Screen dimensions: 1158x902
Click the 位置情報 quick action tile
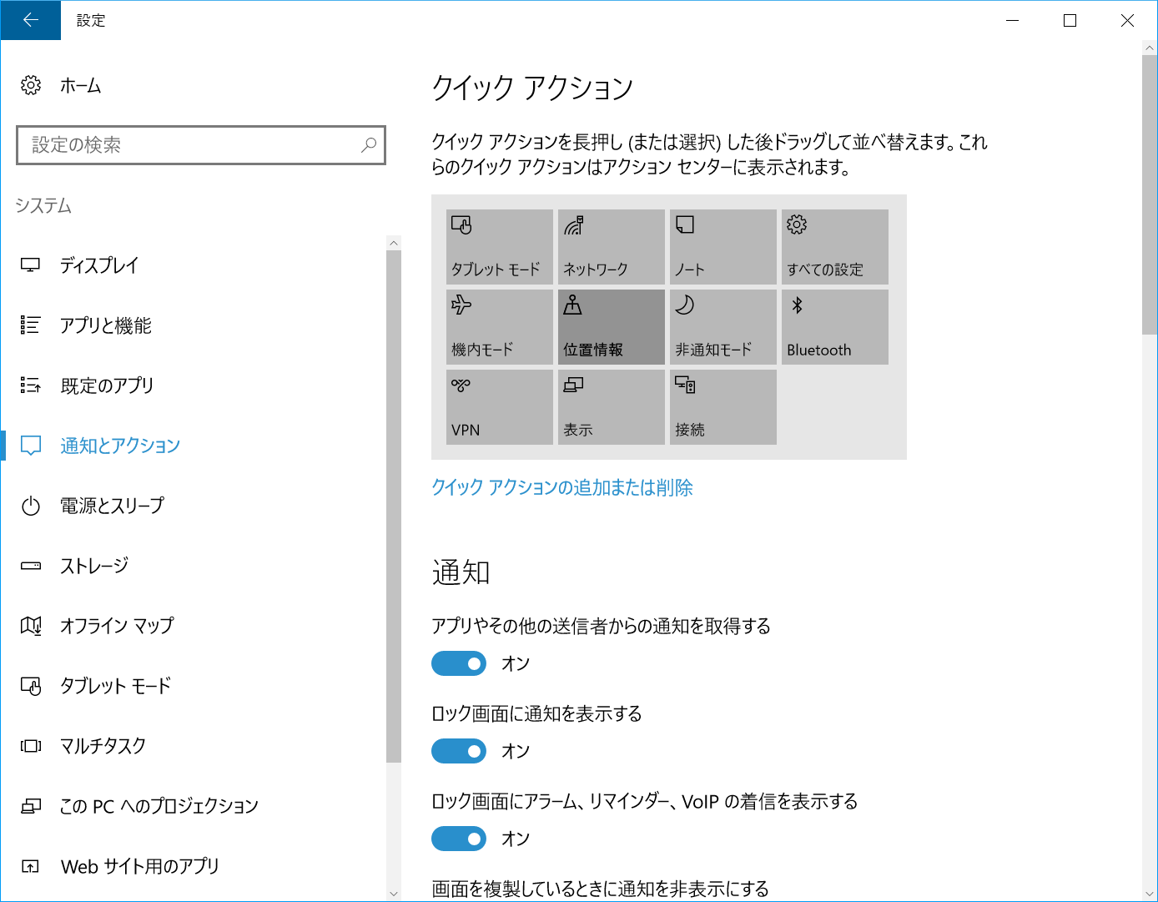[x=610, y=326]
